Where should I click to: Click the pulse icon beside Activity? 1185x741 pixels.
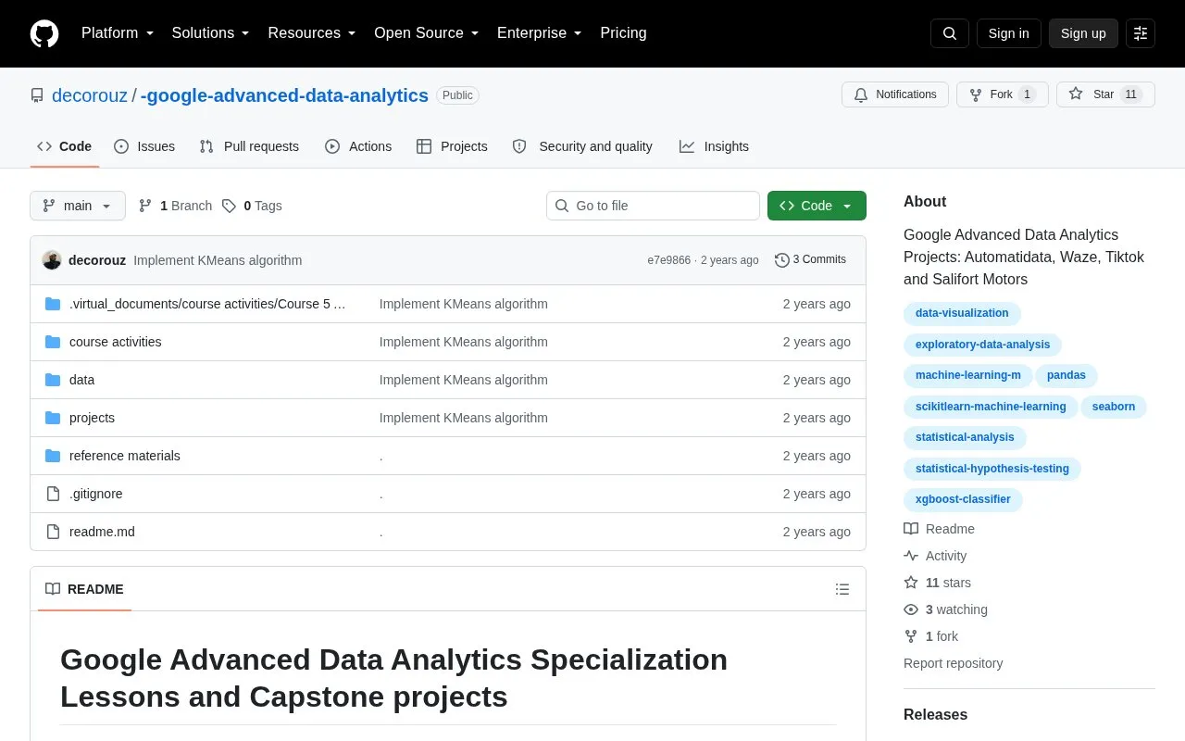pos(911,556)
